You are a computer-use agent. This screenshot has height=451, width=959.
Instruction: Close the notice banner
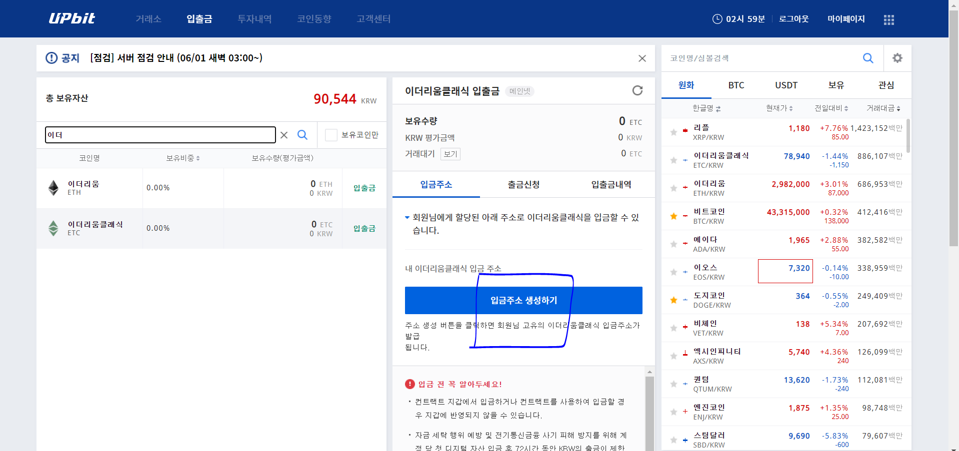[642, 58]
